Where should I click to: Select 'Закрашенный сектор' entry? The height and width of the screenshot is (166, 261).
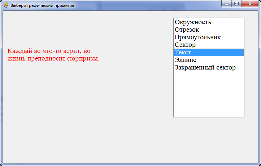(209, 67)
